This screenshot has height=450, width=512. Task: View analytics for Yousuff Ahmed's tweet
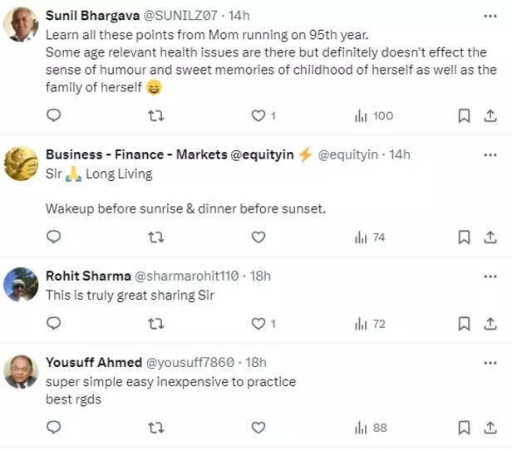(x=372, y=428)
